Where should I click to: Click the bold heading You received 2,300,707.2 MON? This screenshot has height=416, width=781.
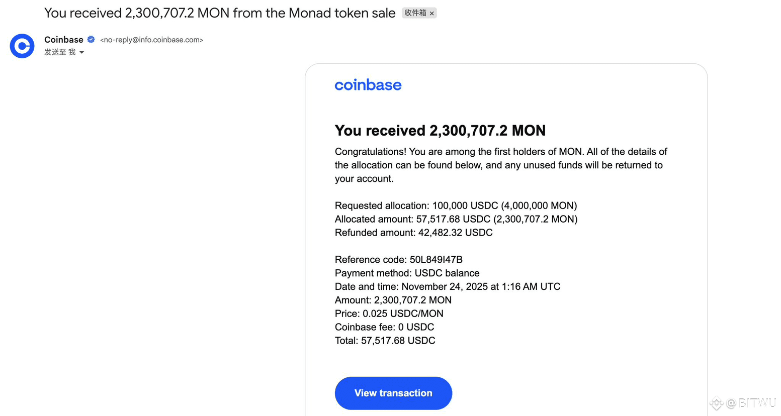[x=440, y=131]
